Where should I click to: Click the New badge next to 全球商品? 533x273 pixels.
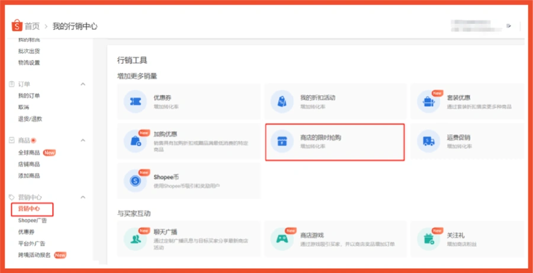pos(49,152)
